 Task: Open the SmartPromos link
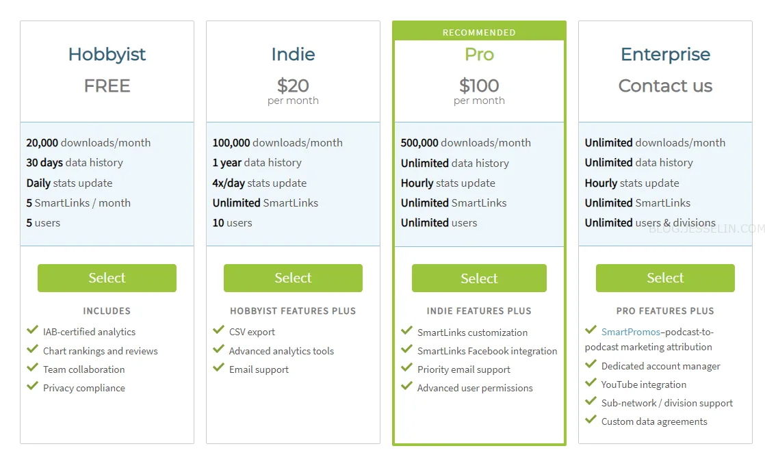tap(630, 332)
